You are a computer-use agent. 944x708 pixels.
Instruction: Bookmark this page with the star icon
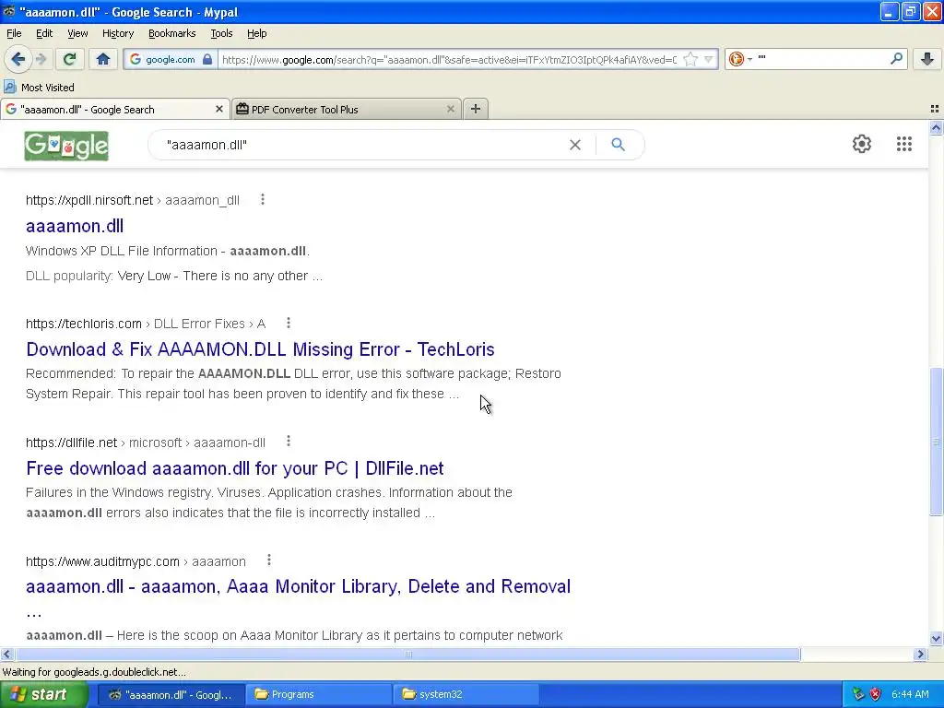(690, 59)
